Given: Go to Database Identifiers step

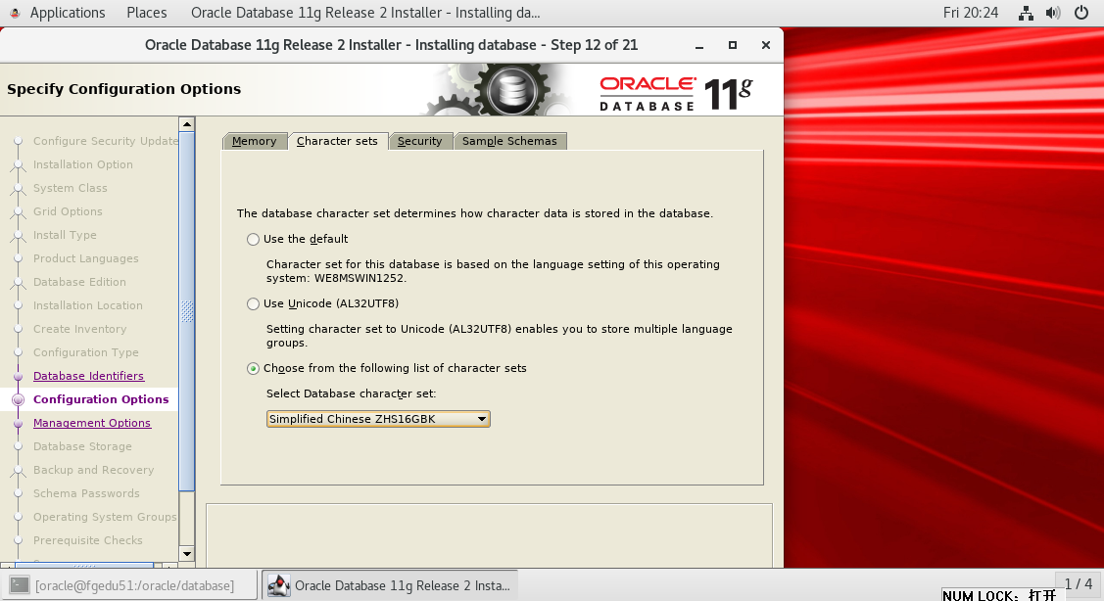Looking at the screenshot, I should [x=88, y=376].
